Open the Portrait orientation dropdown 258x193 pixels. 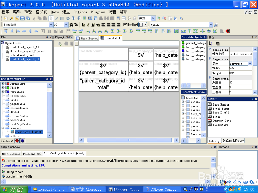point(250,63)
